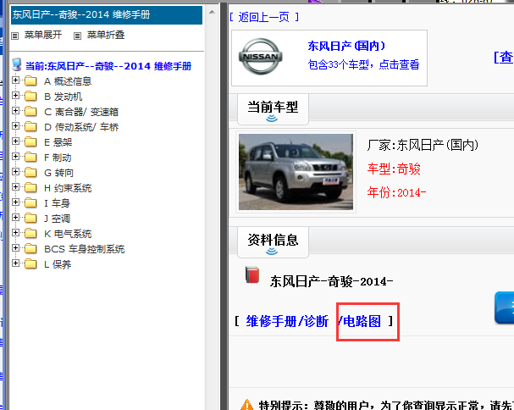Screen dimensions: 514x410
Task: Click the silver SUV car thumbnail
Action: (x=296, y=172)
